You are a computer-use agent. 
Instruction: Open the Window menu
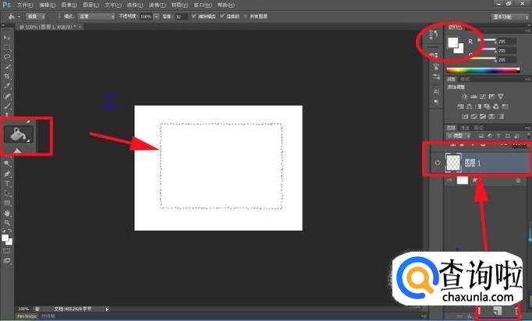[203, 5]
